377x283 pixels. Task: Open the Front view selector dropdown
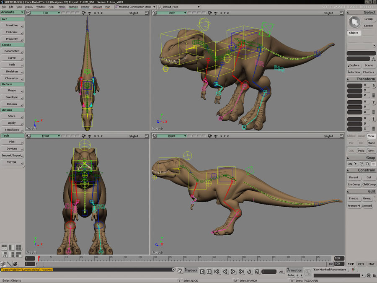[x=46, y=136]
